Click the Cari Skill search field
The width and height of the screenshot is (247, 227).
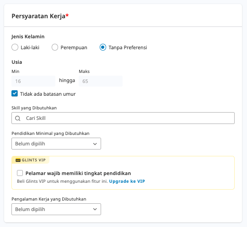(123, 118)
